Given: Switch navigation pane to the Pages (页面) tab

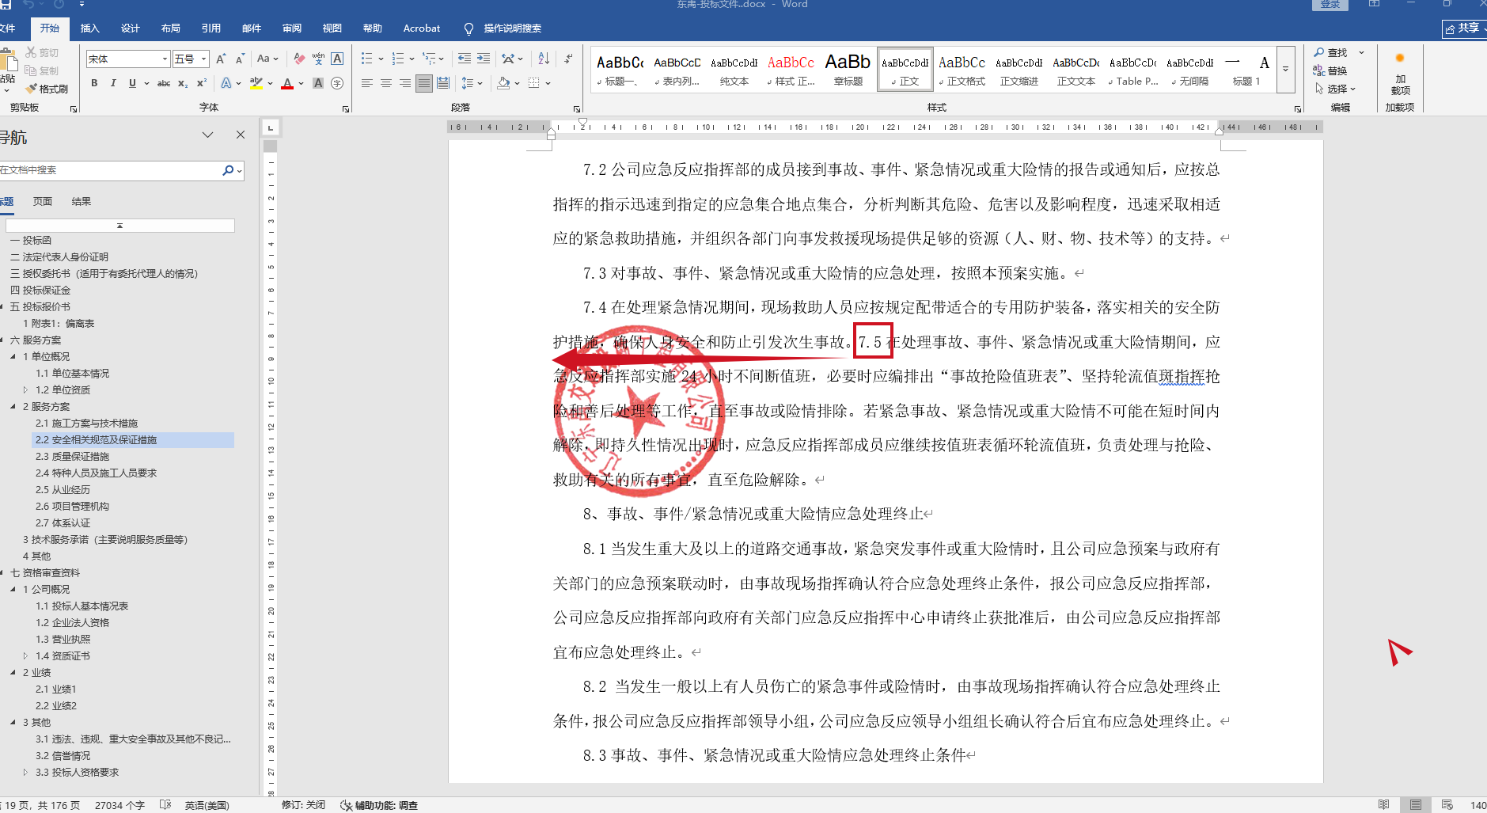Looking at the screenshot, I should click(x=43, y=202).
